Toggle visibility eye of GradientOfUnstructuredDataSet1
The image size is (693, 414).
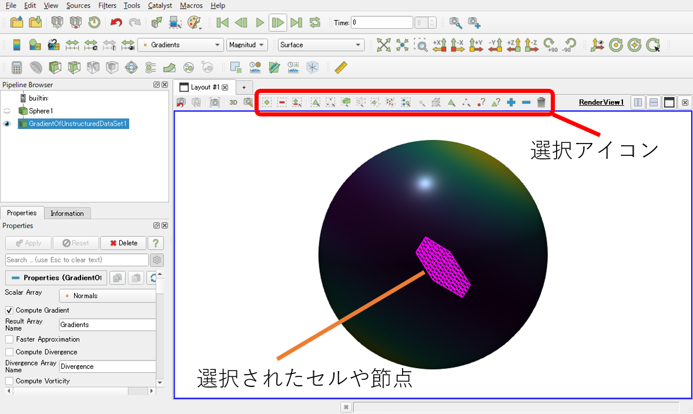[7, 124]
